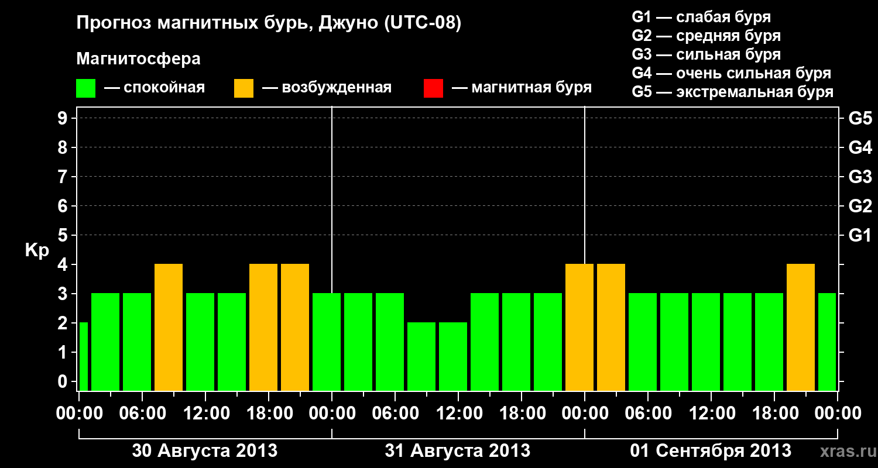The height and width of the screenshot is (468, 878).
Task: Click the green Kp 2 bar just after 06:00 on 31 Августа
Action: 421,357
